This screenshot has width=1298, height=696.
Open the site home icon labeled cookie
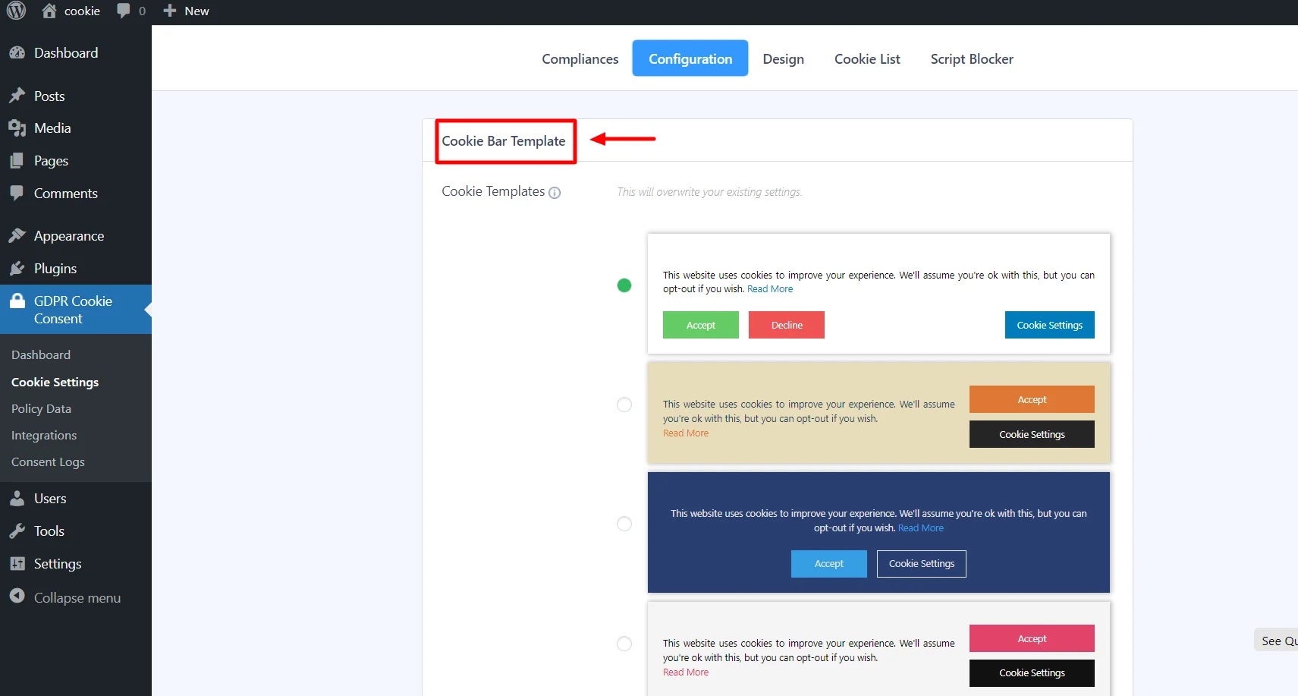click(50, 11)
